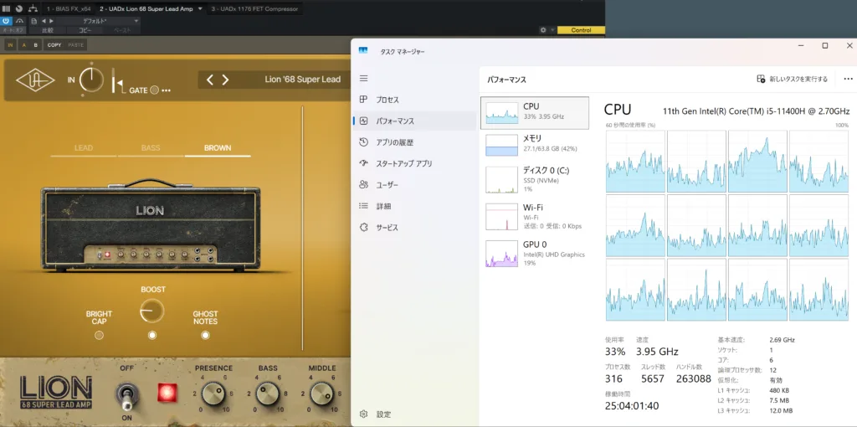The width and height of the screenshot is (857, 427).
Task: Open the plugin tab dropdown arrow
Action: click(199, 9)
